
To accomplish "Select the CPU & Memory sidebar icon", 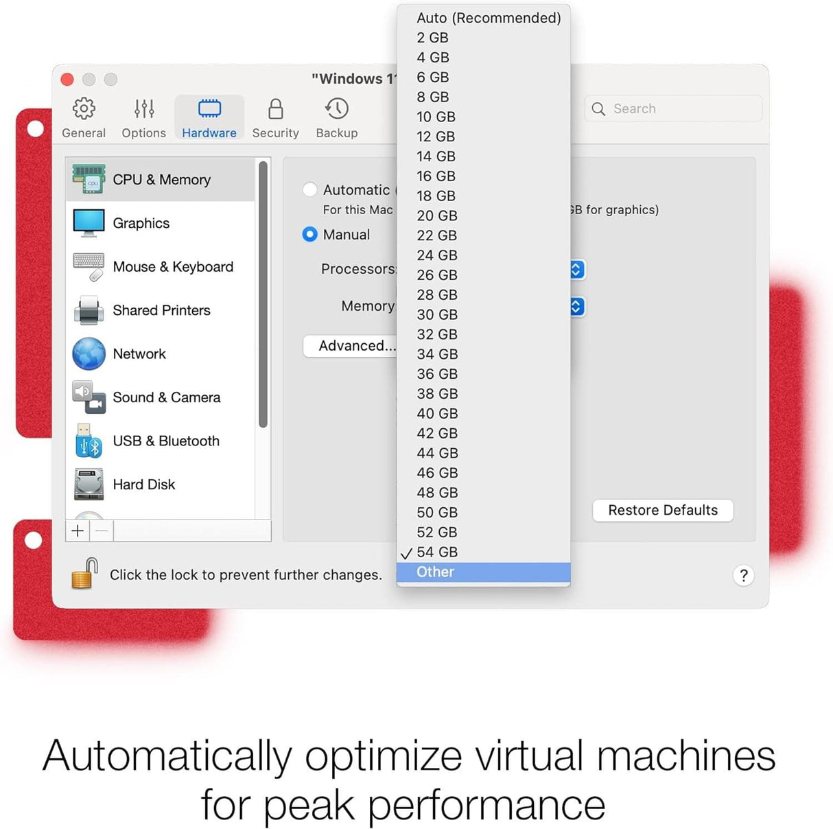I will [90, 179].
